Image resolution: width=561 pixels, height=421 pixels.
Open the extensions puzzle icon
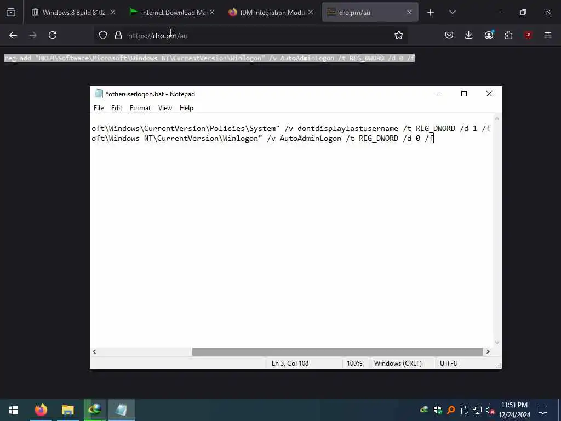tap(508, 35)
